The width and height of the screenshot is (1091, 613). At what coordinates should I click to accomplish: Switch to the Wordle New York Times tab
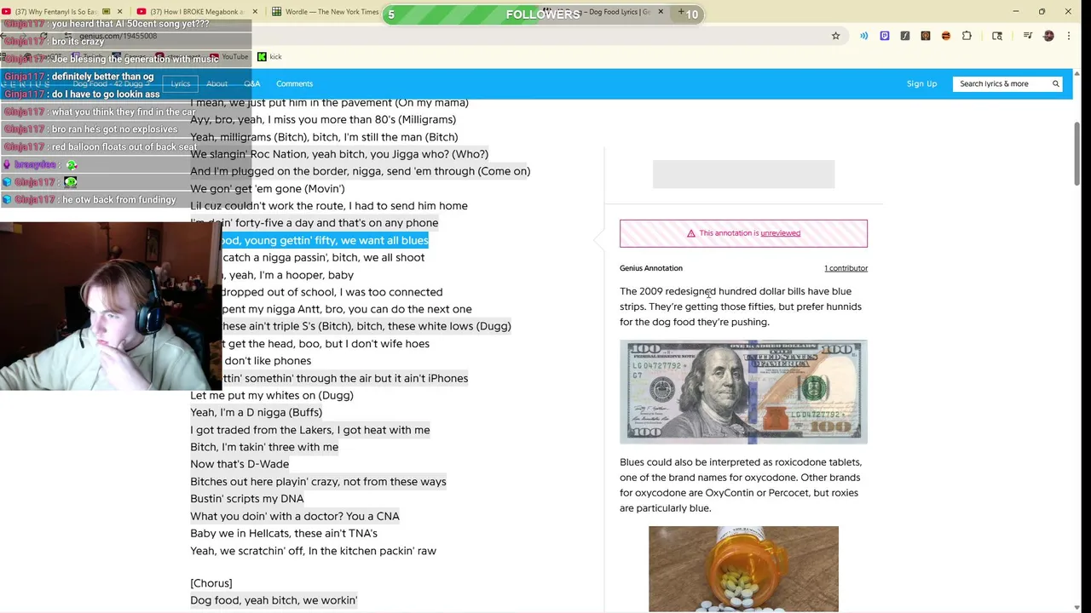[326, 12]
